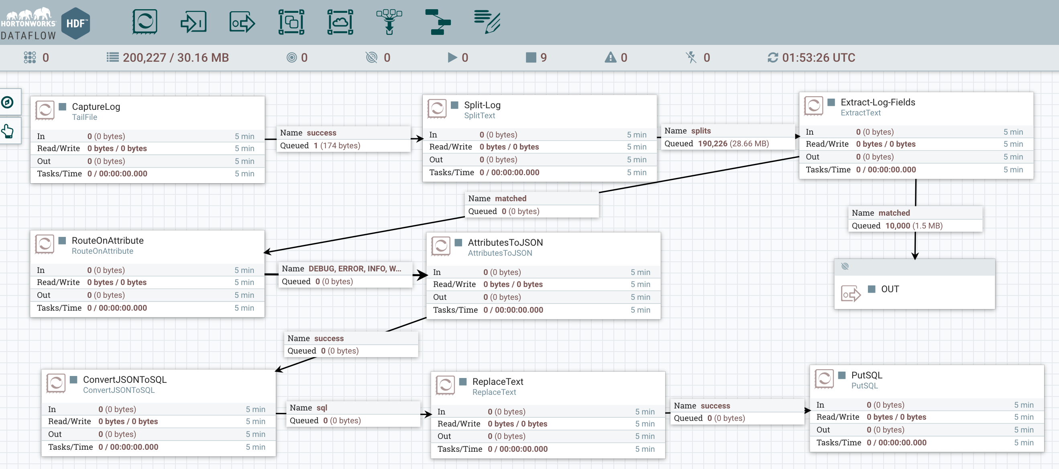This screenshot has width=1059, height=469.
Task: Select the Template toolbar icon
Action: (438, 22)
